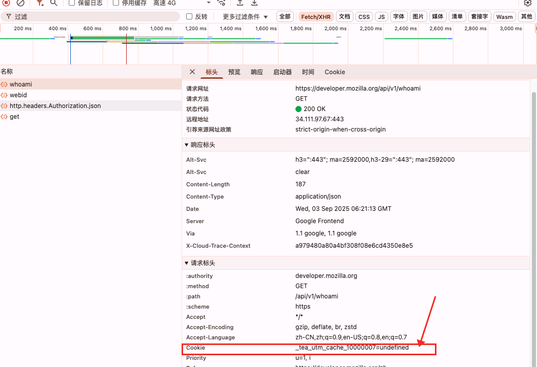Viewport: 537px width, 367px height.
Task: Click the export HAR download icon
Action: (254, 3)
